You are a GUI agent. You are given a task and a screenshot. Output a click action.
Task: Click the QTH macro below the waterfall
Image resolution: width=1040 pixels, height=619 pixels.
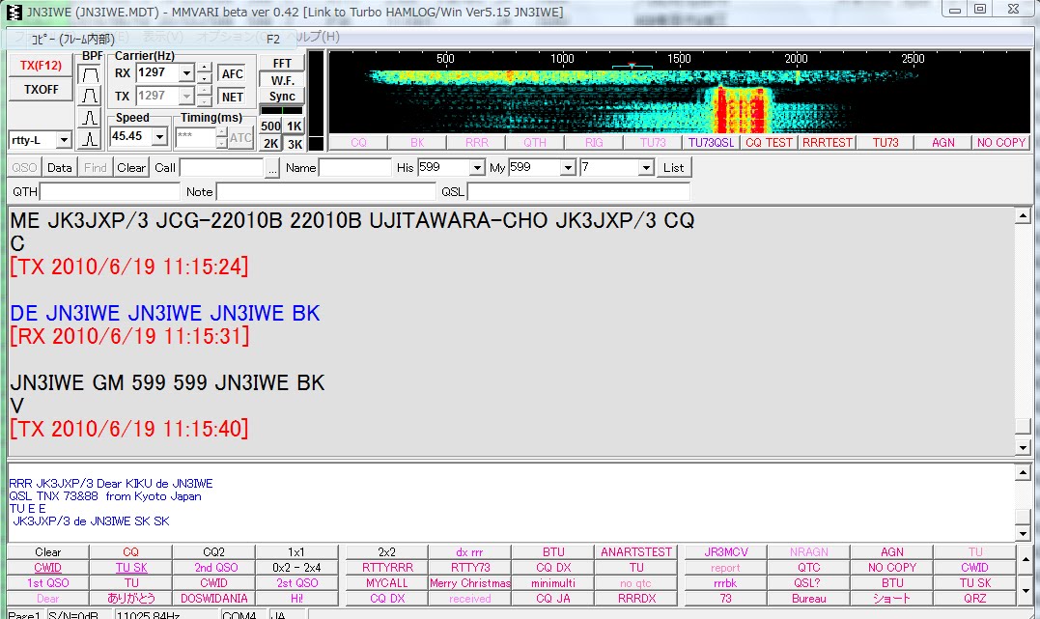click(x=535, y=143)
